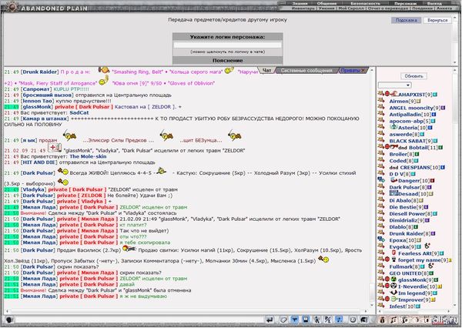Click the Пояснение header in the transfer form
This screenshot has height=328, width=462.
227,60
